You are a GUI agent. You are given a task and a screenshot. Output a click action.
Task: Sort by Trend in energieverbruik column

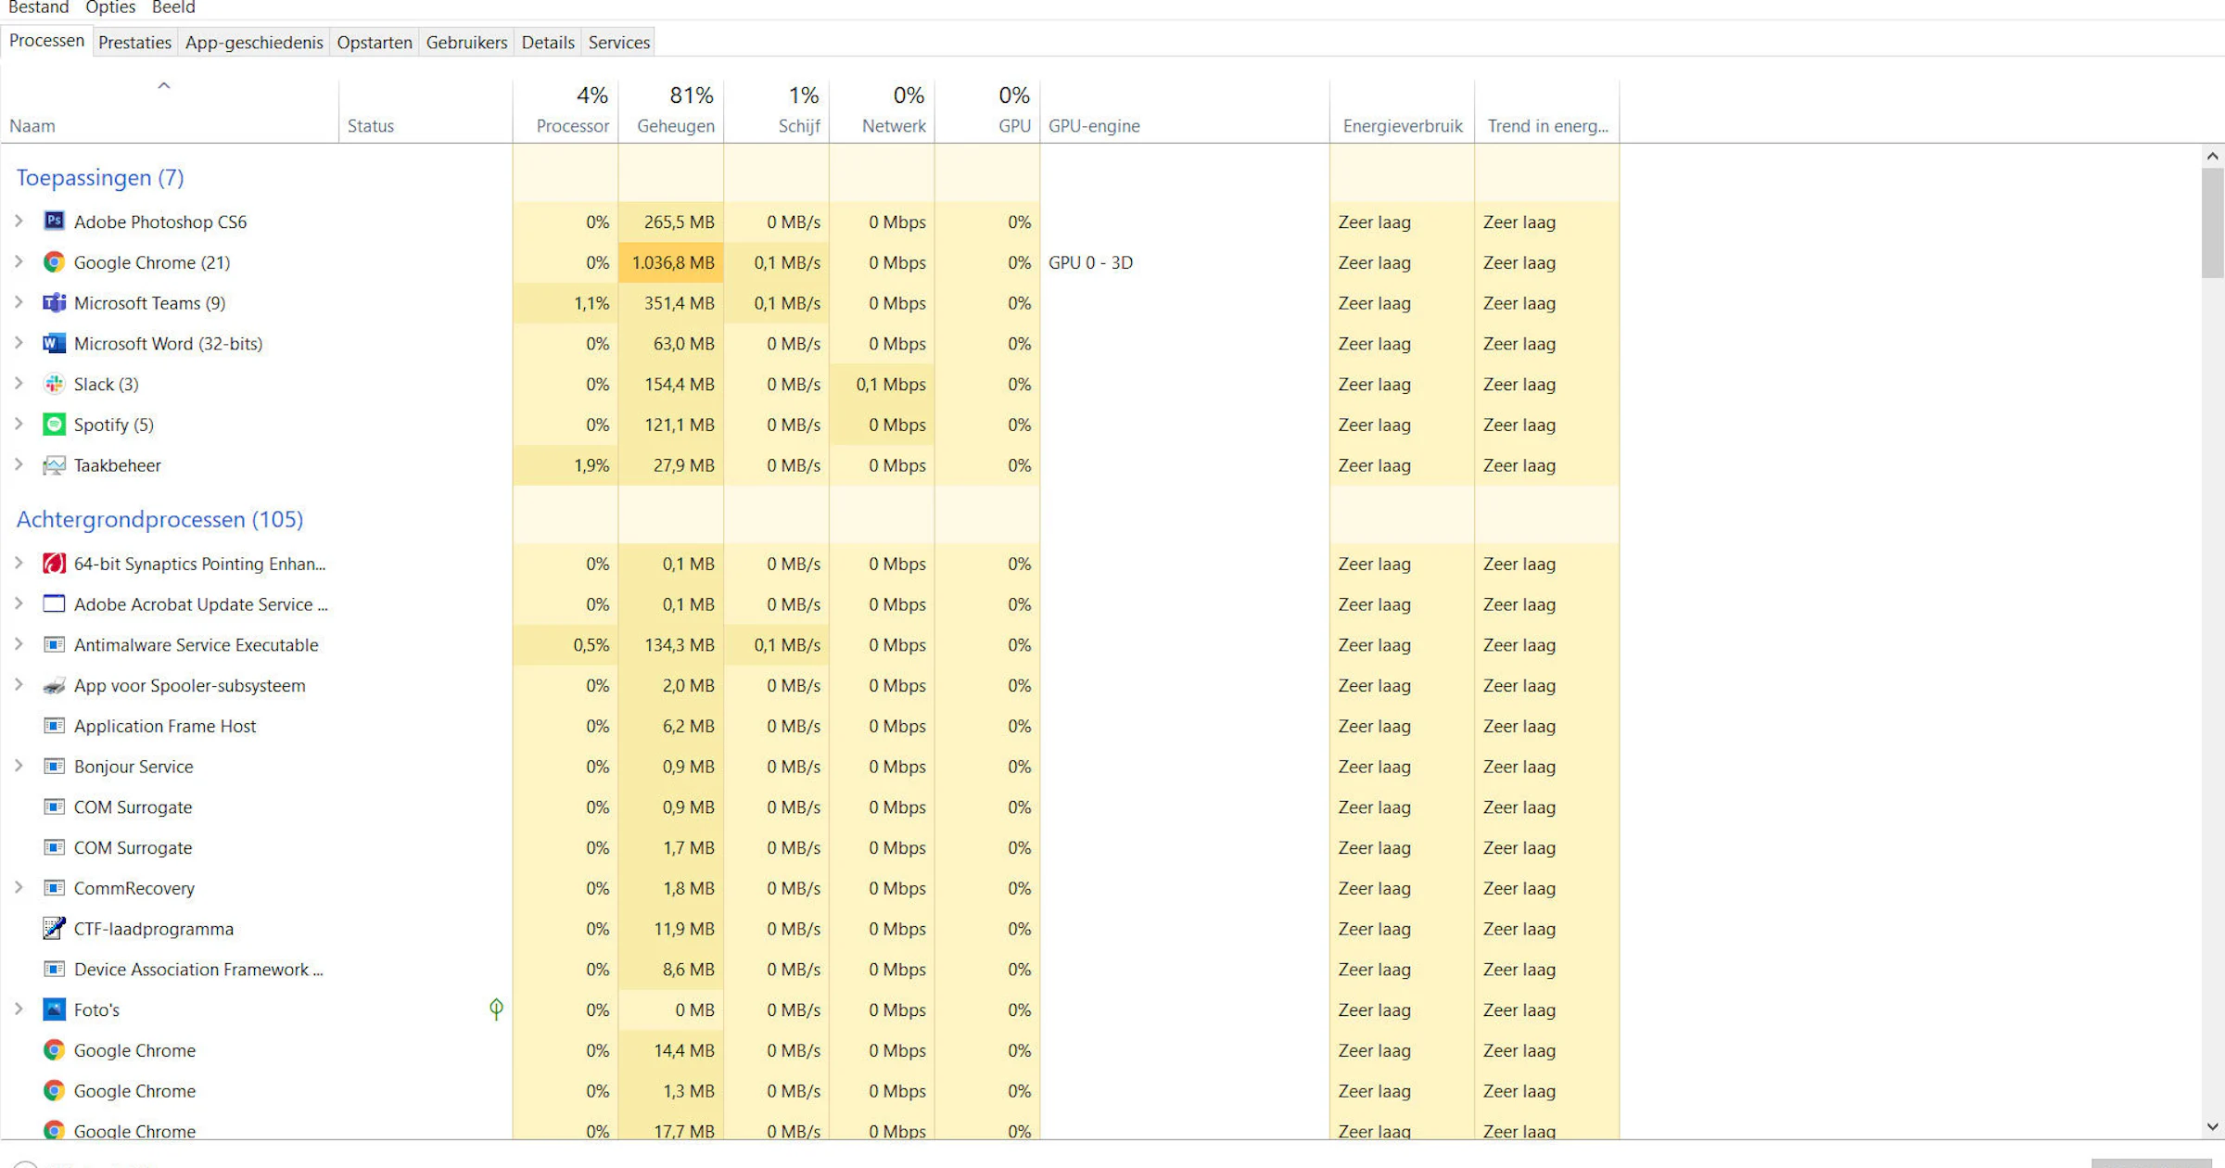pos(1547,111)
